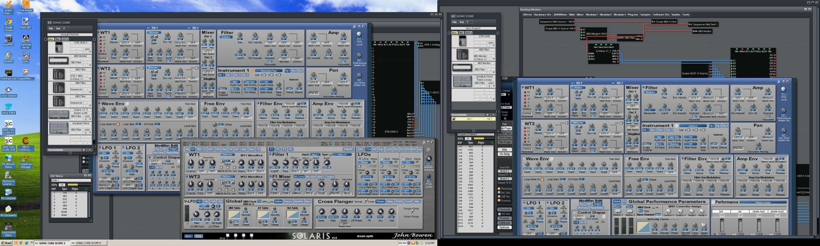Open the LFO 1 Sine waveform selector in left Quantum Wave
820x246 pixels.
pyautogui.click(x=104, y=153)
